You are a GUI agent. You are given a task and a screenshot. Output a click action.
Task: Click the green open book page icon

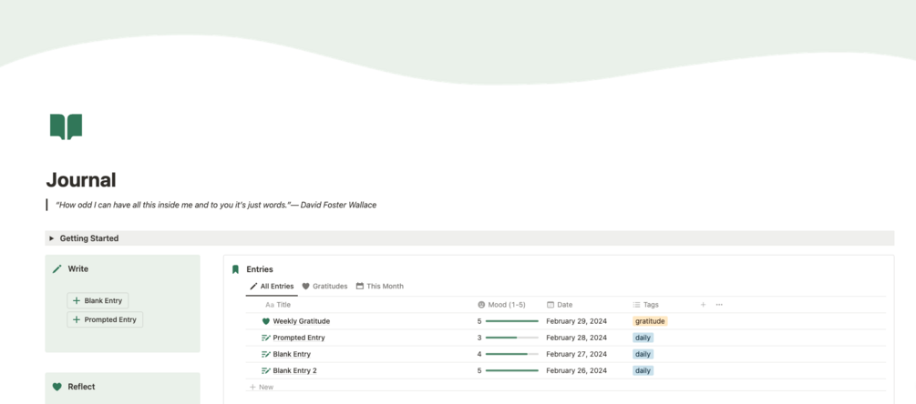[66, 126]
